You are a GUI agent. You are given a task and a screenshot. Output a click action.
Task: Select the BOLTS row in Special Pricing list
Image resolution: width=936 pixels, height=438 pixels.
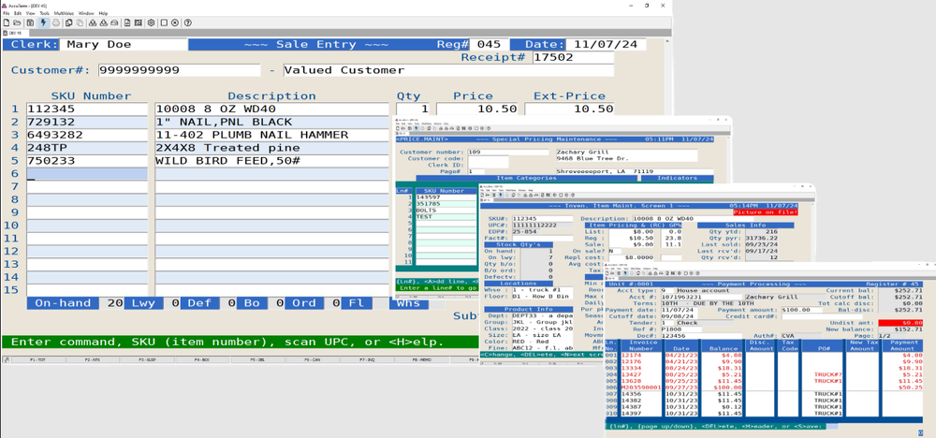point(446,211)
